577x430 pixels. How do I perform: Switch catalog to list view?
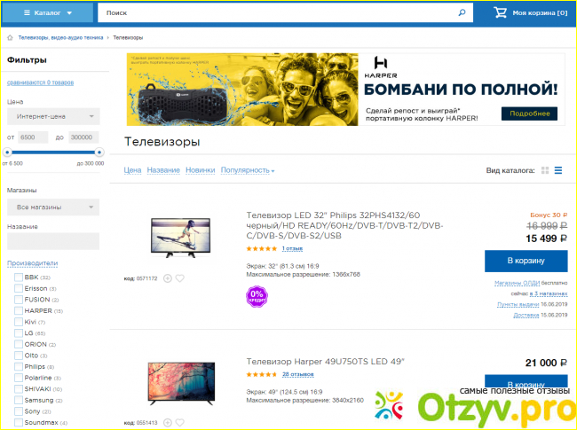[558, 170]
